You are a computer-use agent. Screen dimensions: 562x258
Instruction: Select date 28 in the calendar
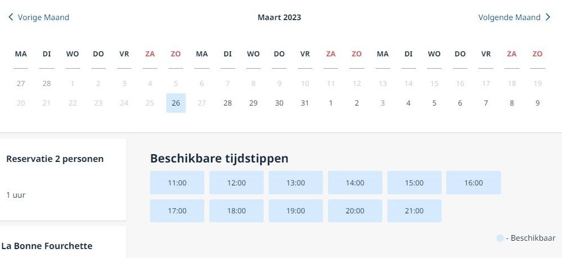point(228,103)
